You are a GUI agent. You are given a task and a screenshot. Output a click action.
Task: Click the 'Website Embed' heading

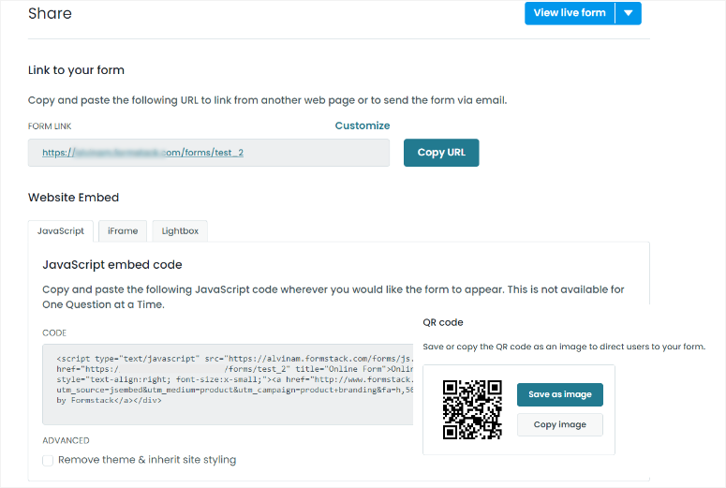coord(74,198)
